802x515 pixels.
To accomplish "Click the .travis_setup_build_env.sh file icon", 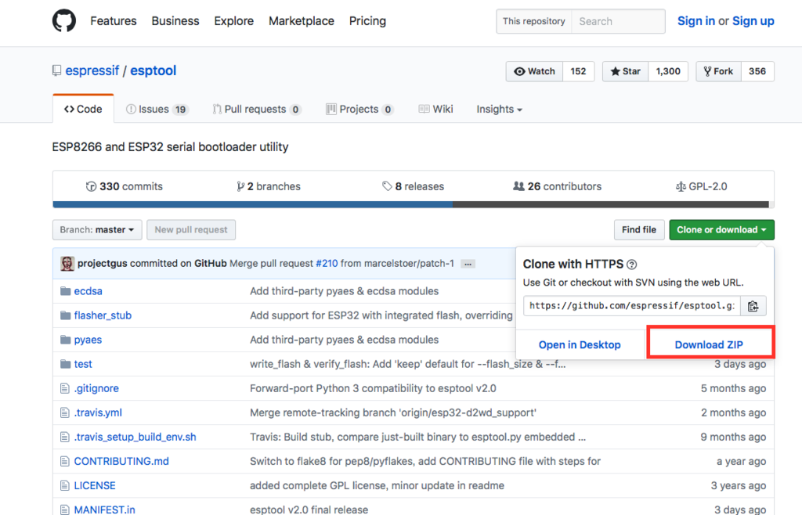I will (64, 437).
